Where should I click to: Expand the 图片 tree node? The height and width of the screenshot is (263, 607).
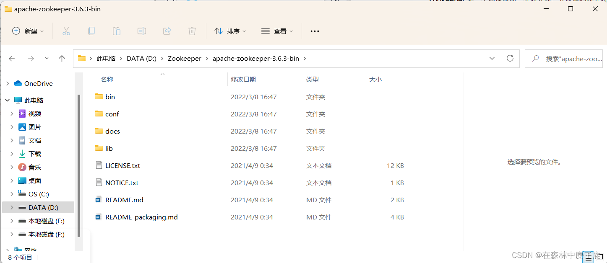coord(12,127)
